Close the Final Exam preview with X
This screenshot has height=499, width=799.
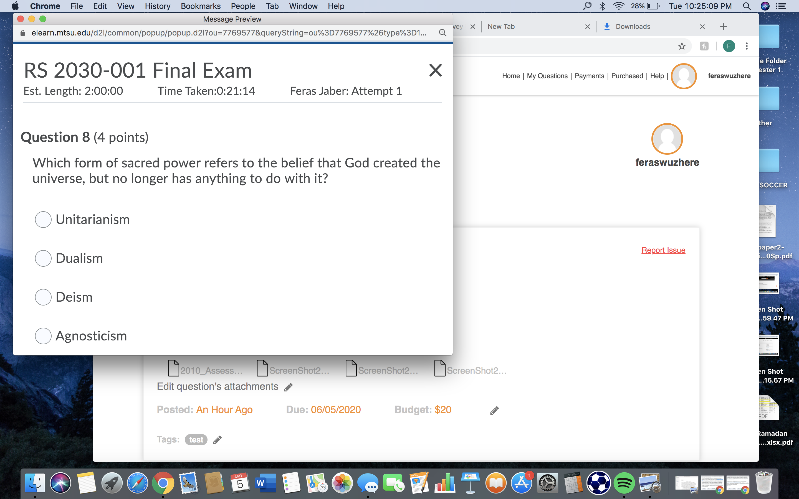(x=436, y=70)
